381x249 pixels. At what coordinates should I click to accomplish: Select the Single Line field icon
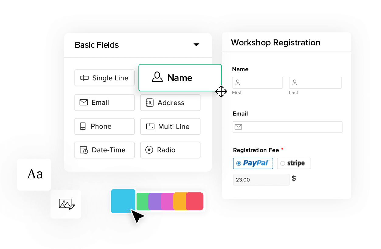tap(85, 78)
